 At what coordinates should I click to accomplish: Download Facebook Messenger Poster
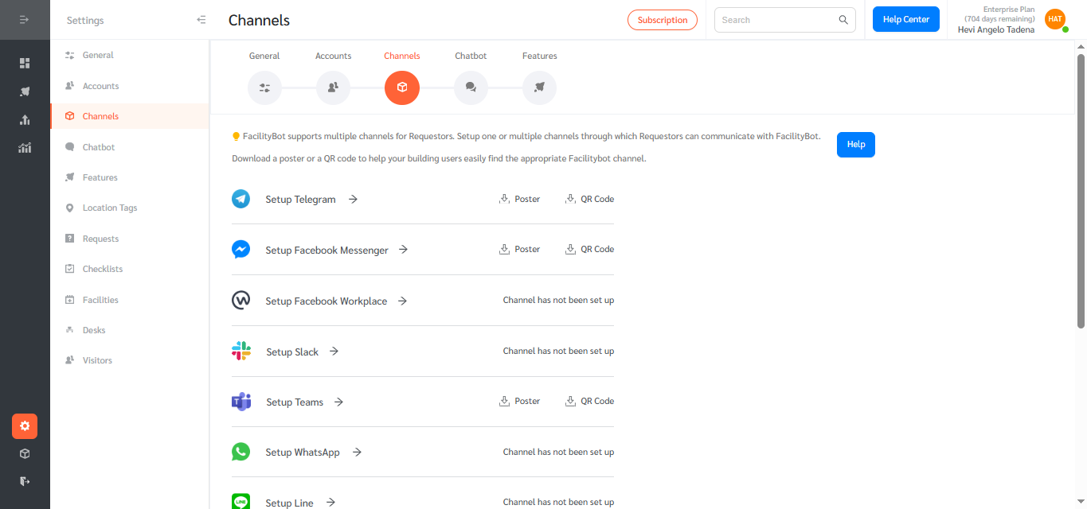pyautogui.click(x=519, y=249)
